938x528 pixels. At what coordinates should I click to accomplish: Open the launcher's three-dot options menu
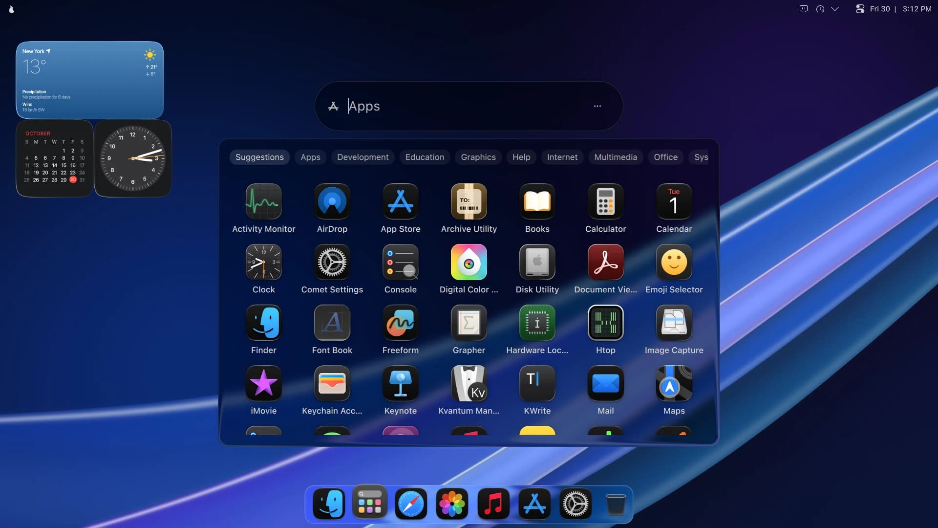597,106
